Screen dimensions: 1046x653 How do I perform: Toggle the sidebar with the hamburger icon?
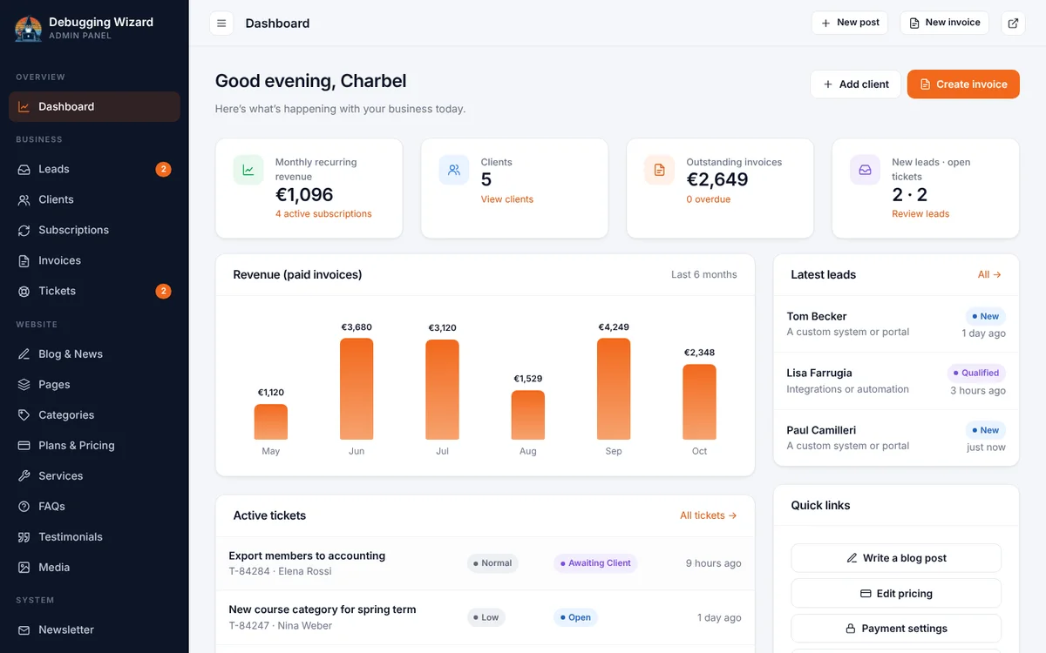coord(221,24)
